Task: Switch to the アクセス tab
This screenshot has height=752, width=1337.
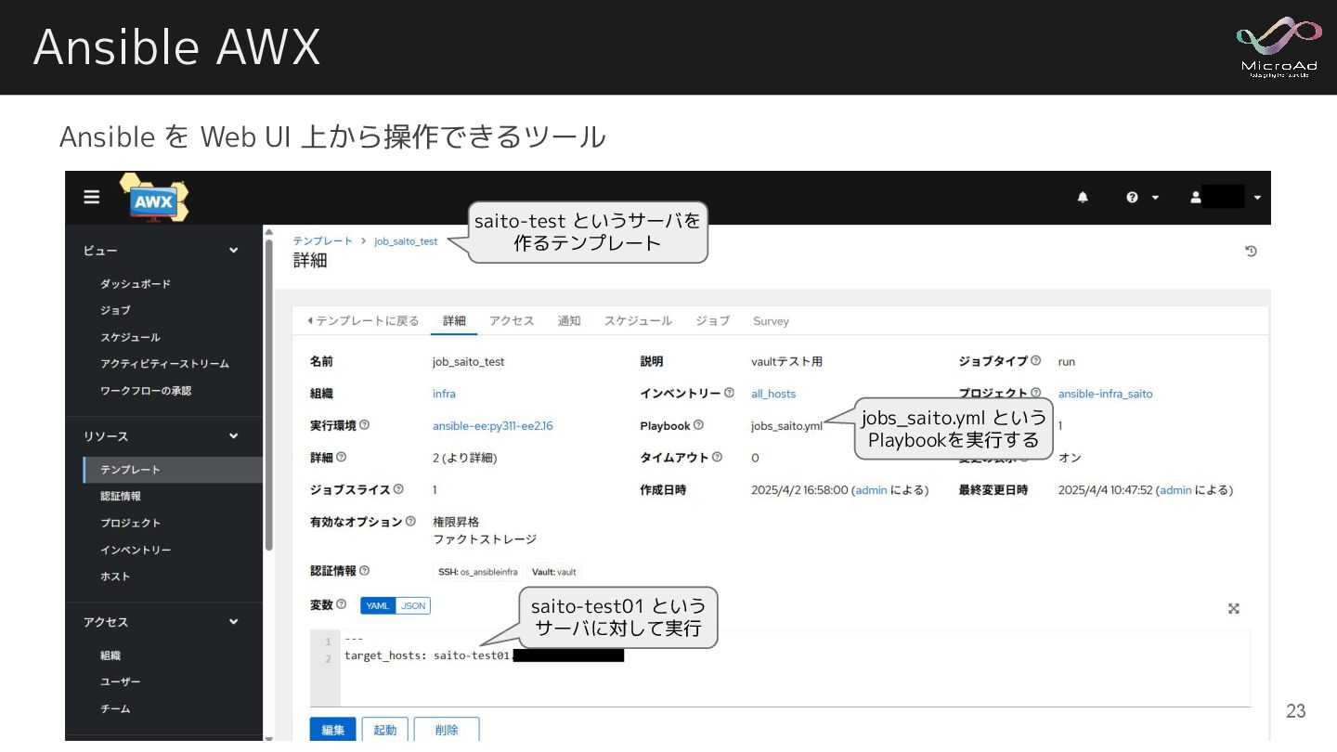Action: (x=512, y=321)
